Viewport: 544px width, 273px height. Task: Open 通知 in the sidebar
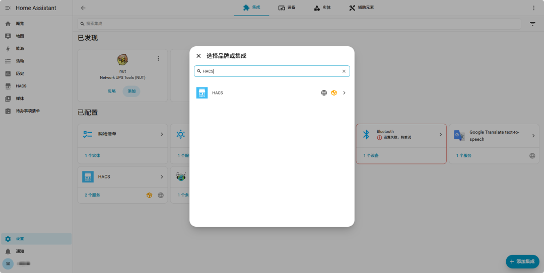tap(36, 251)
